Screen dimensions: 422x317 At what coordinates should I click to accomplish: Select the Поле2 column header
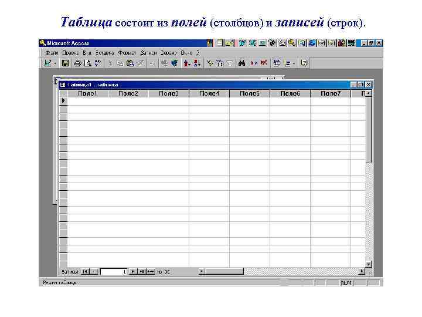128,93
